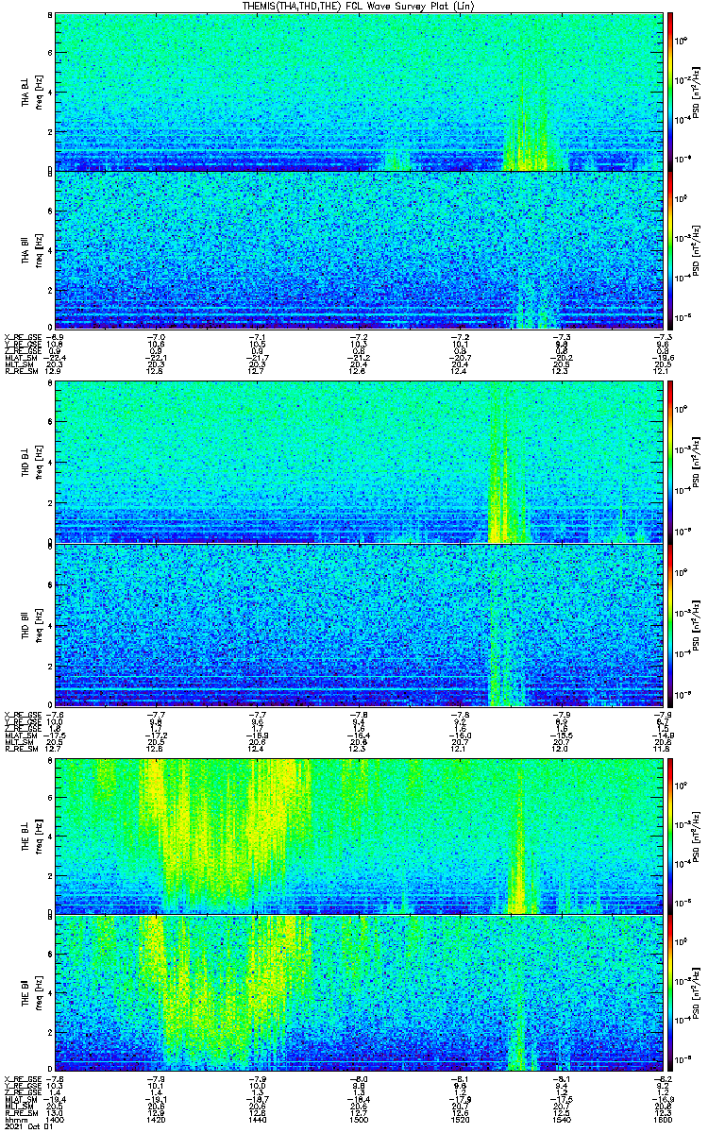This screenshot has height=1133, width=708.
Task: Click the PSD color bar beside THA B-parallel
Action: [670, 249]
